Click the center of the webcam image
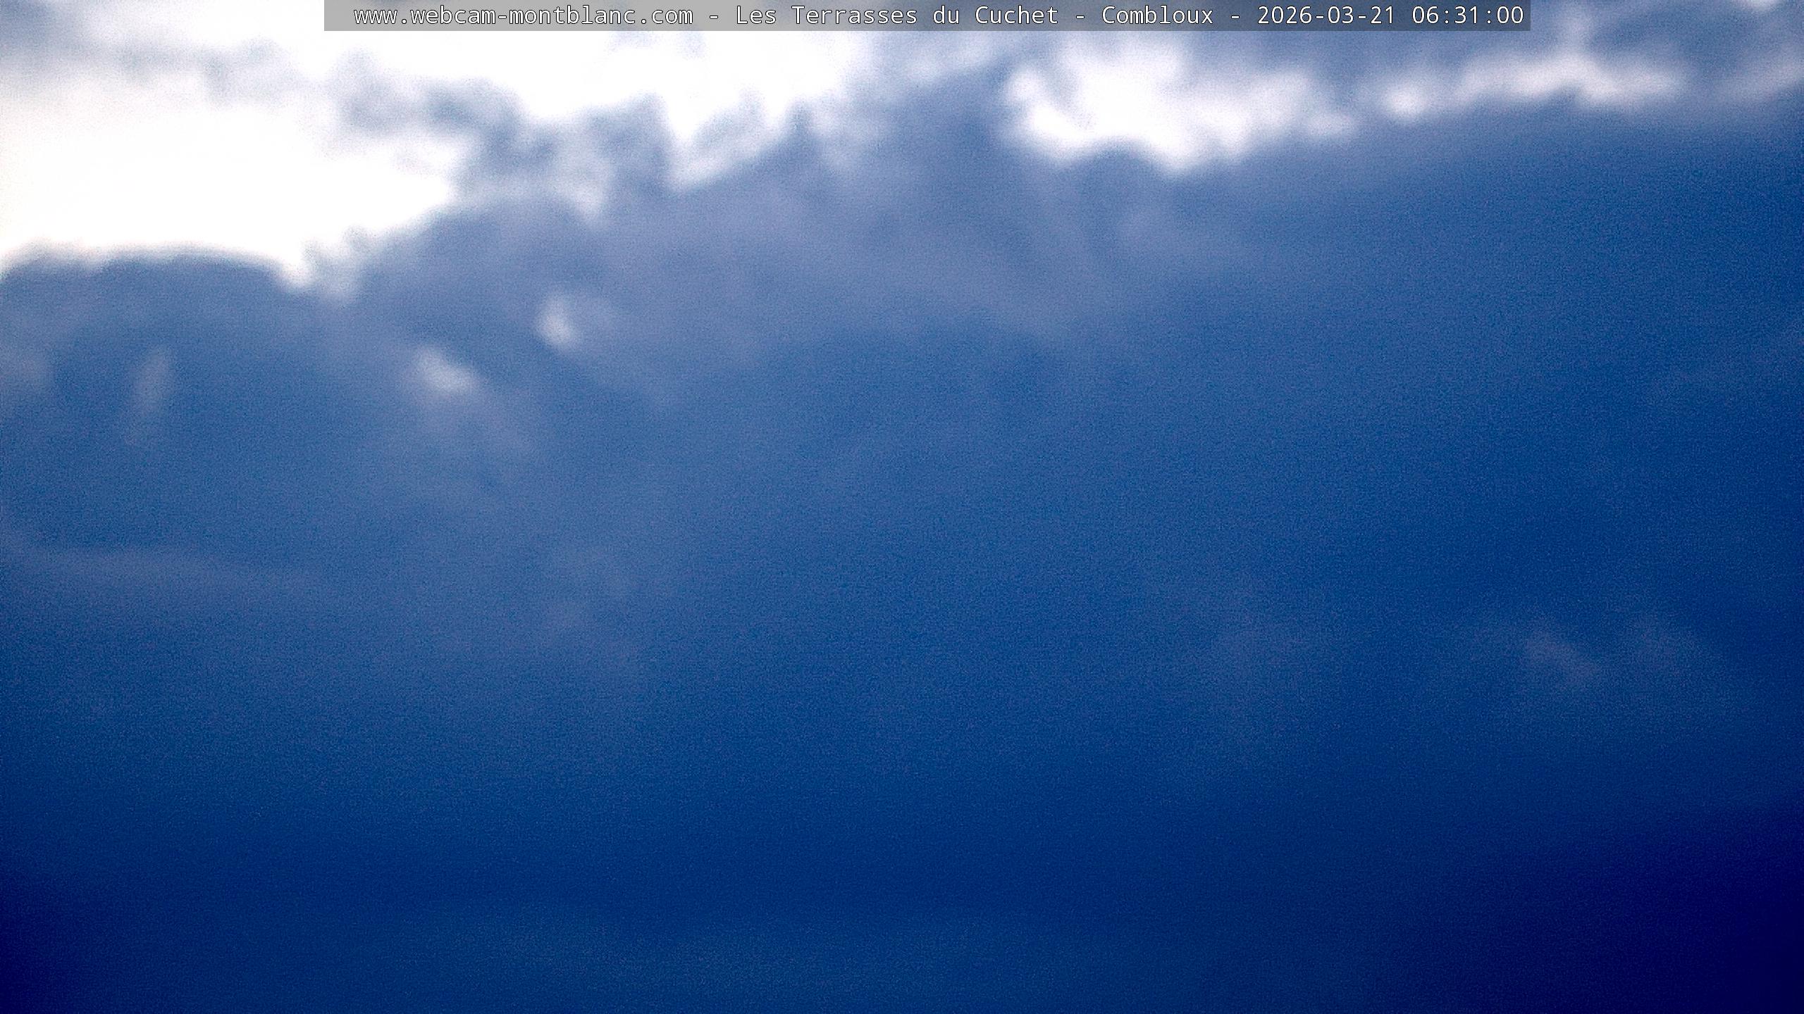Viewport: 1804px width, 1014px height. (902, 507)
